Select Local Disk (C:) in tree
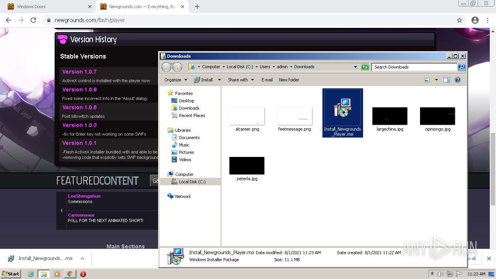The image size is (496, 279). (x=192, y=182)
